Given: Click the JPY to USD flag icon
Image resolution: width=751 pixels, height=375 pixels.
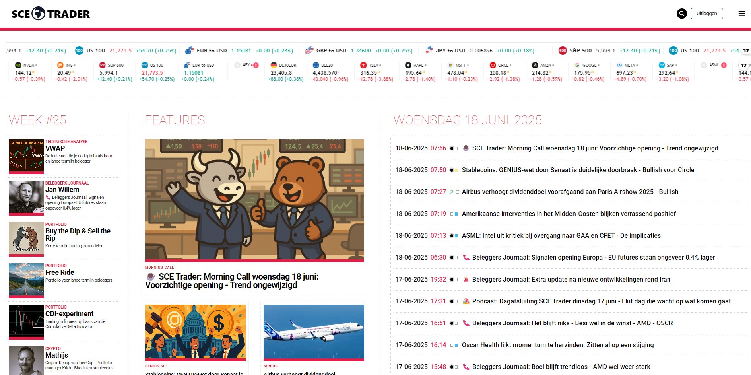Looking at the screenshot, I should pos(429,51).
